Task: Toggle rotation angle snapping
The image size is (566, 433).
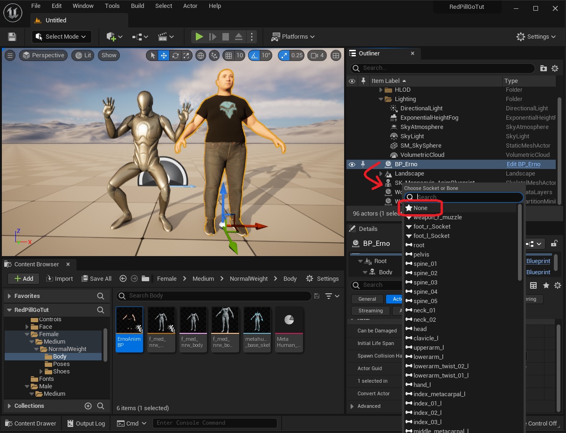Action: pos(254,55)
